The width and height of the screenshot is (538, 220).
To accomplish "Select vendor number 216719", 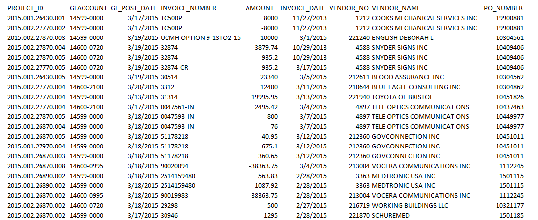I will point(359,206).
